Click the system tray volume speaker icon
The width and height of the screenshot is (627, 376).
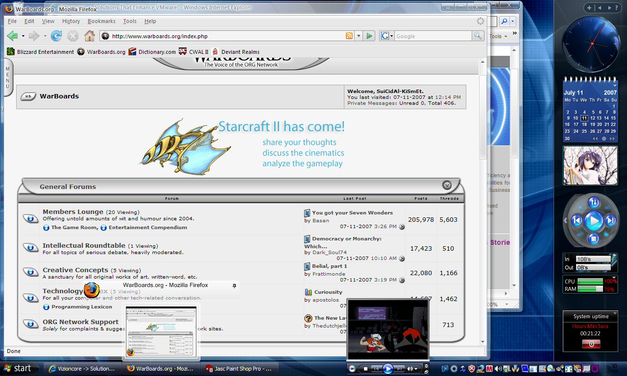pos(498,369)
